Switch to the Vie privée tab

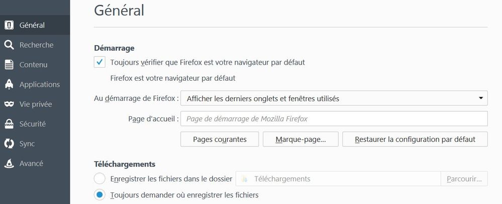tap(35, 104)
